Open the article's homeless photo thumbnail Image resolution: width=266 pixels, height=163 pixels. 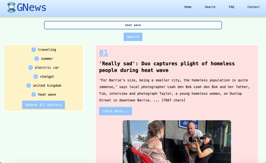coord(176,141)
